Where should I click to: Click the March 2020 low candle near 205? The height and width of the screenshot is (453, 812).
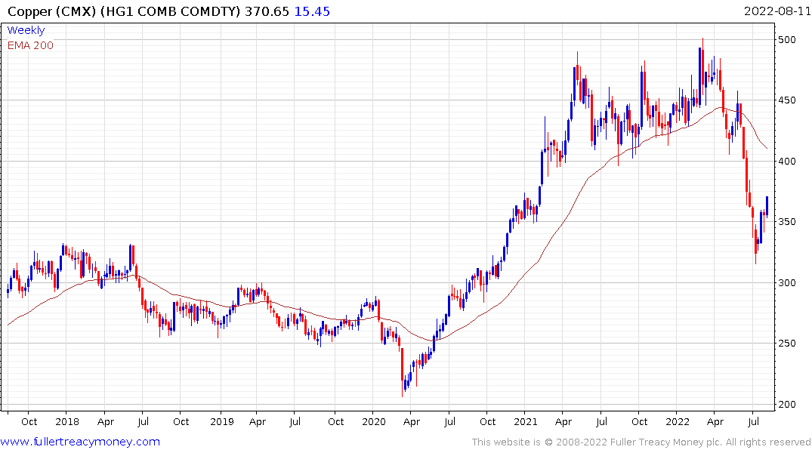pos(403,371)
